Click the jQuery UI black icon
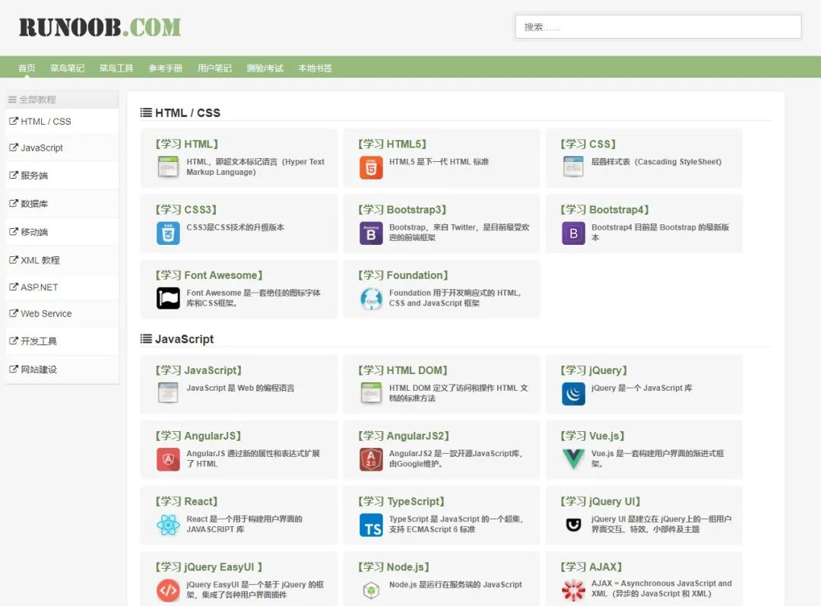 click(573, 525)
